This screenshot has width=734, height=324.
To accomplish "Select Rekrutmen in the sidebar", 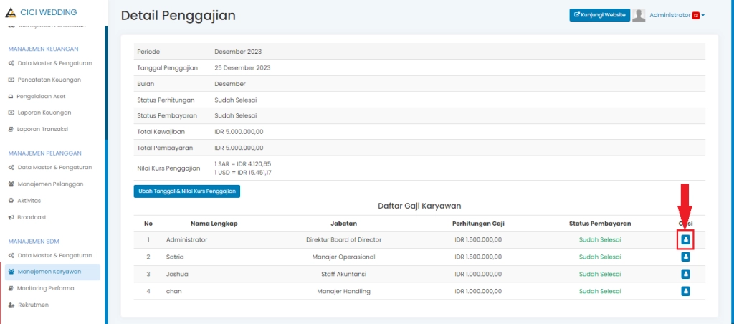I will click(33, 305).
